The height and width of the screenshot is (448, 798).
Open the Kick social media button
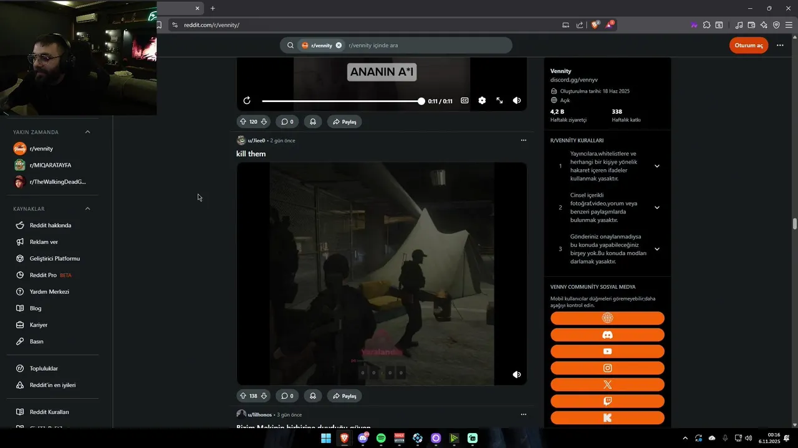pos(607,418)
